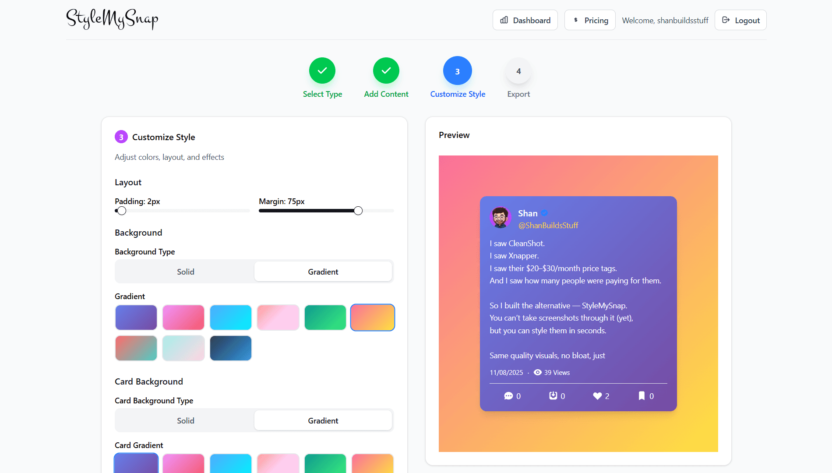Viewport: 832px width, 473px height.
Task: Go to the Select Type step
Action: coord(322,71)
